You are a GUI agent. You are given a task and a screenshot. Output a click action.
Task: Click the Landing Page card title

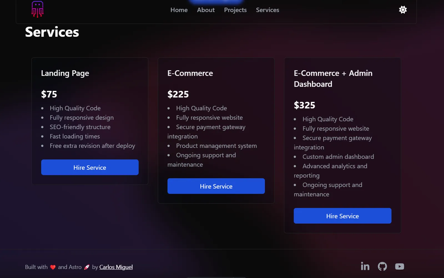pyautogui.click(x=65, y=73)
